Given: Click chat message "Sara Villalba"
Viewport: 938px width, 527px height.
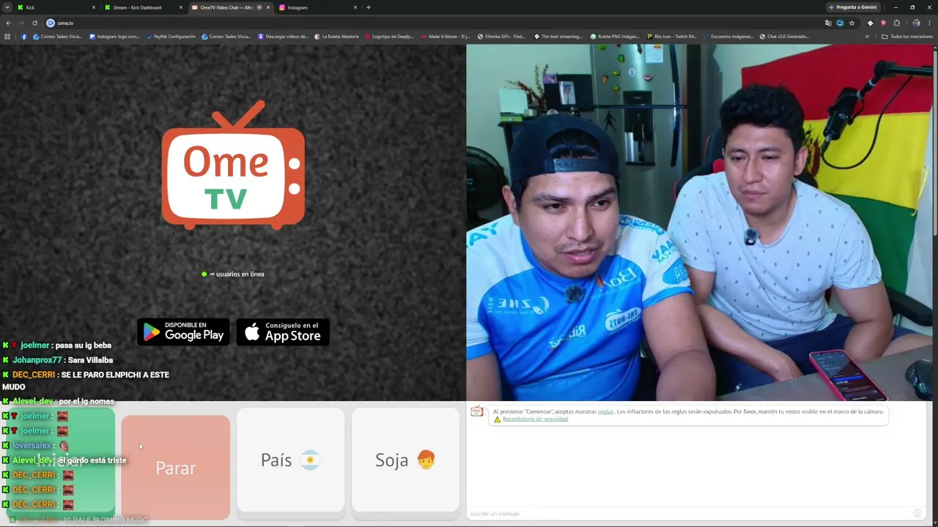Looking at the screenshot, I should (x=90, y=360).
